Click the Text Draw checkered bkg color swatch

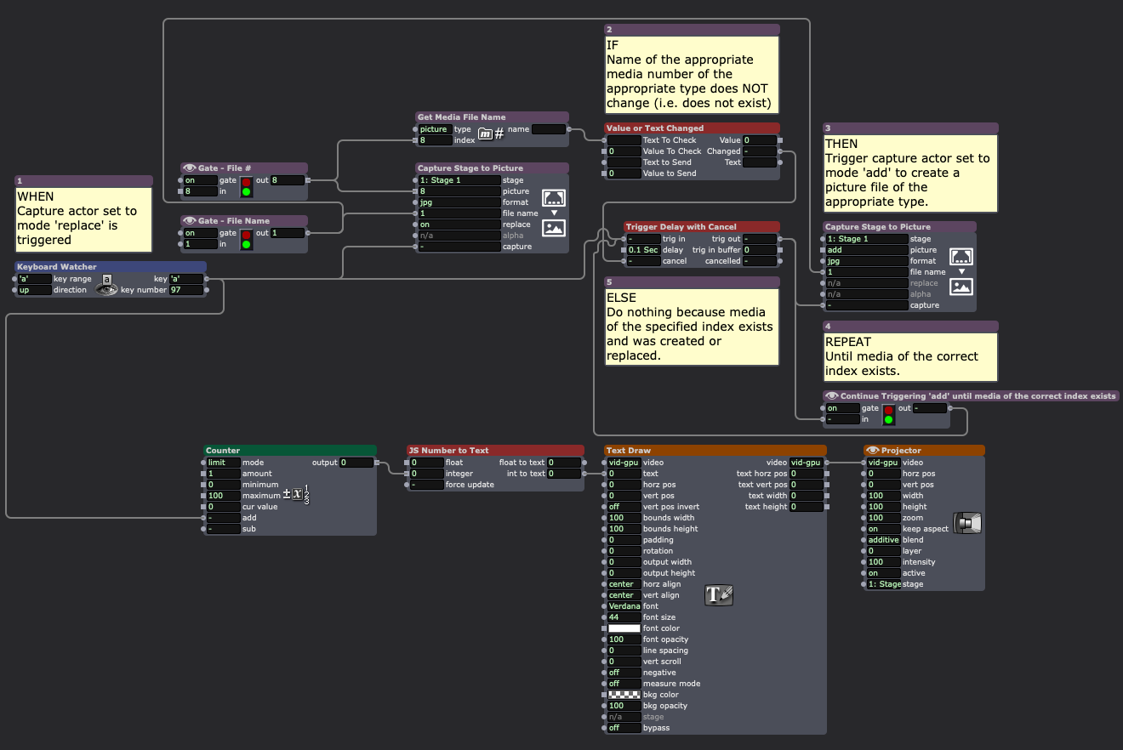coord(624,695)
